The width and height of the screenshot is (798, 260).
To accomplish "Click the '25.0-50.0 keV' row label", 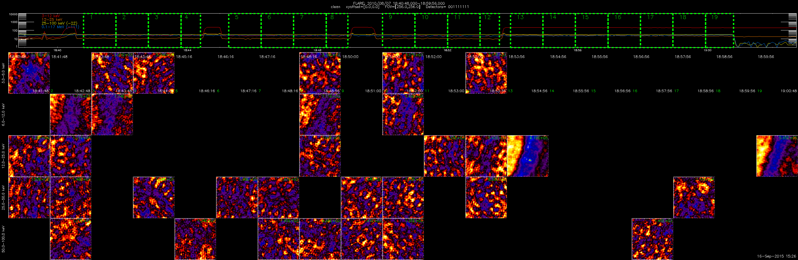I will coord(3,197).
